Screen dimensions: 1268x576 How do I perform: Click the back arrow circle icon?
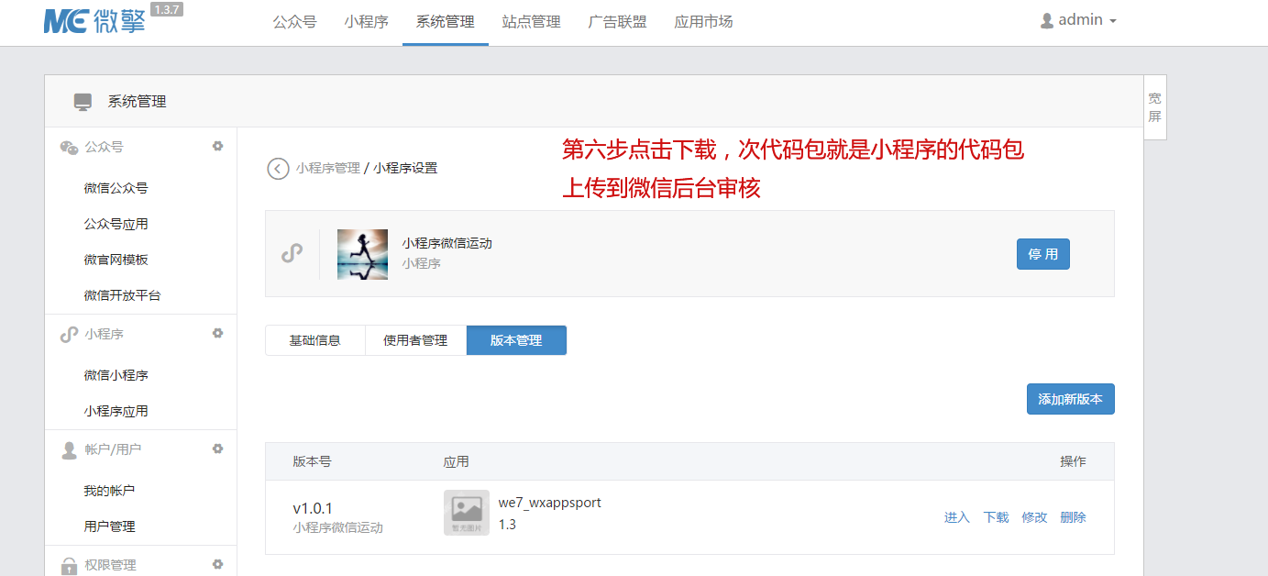(278, 169)
